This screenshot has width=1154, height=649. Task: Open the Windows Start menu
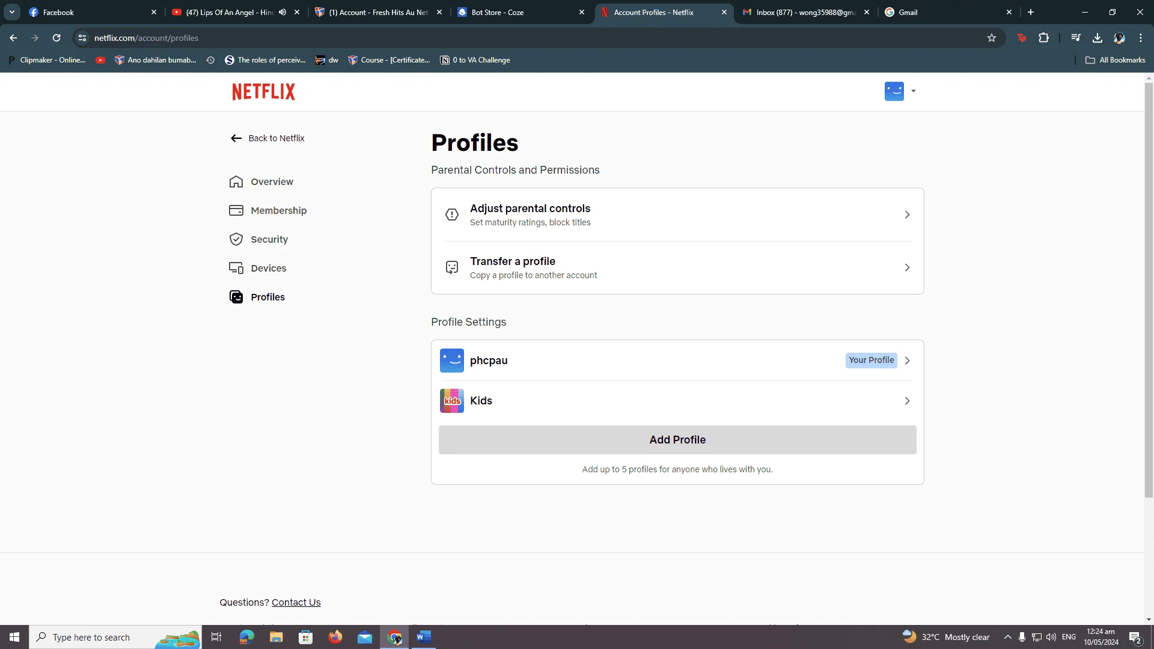coord(14,637)
